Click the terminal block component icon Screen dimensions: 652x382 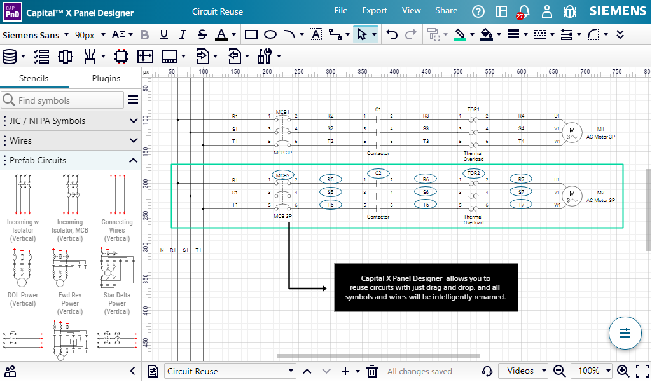point(66,56)
